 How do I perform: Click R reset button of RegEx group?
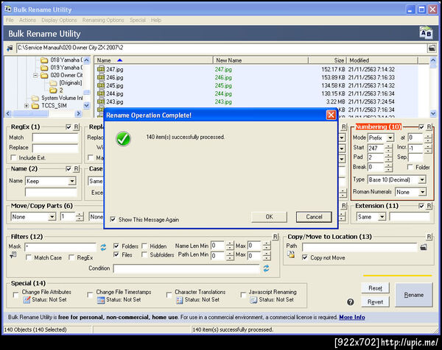point(76,127)
